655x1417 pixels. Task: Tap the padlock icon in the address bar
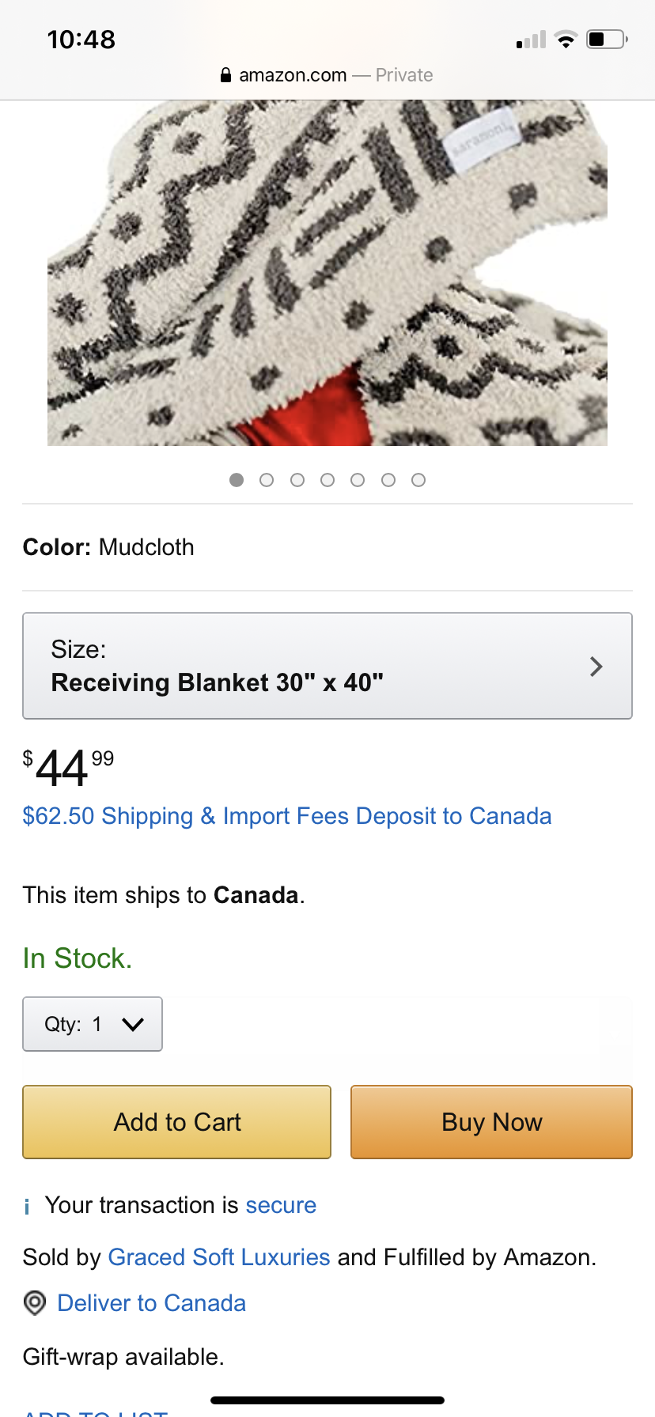pyautogui.click(x=225, y=75)
